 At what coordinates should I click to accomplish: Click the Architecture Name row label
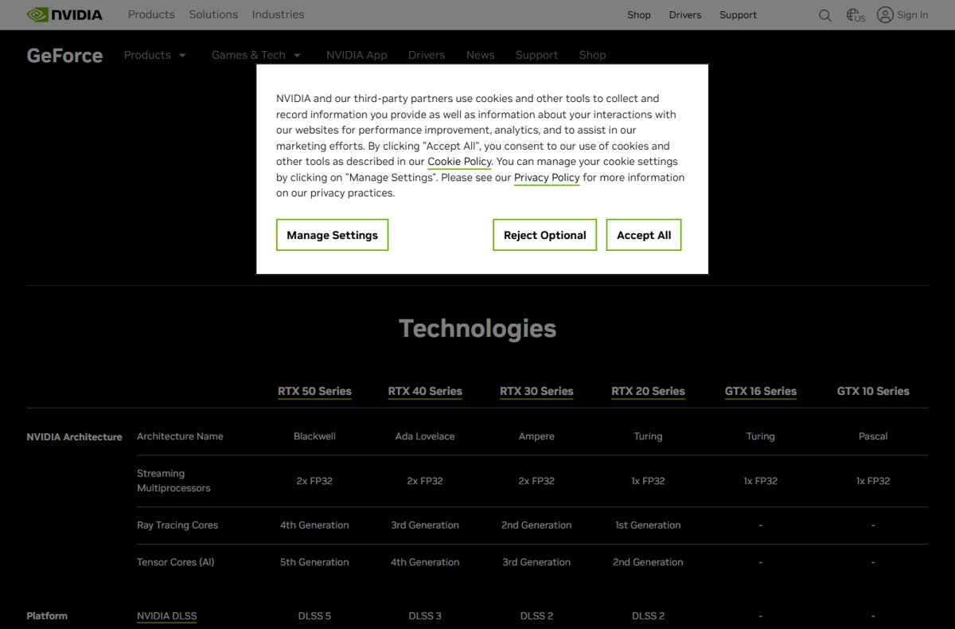(180, 436)
